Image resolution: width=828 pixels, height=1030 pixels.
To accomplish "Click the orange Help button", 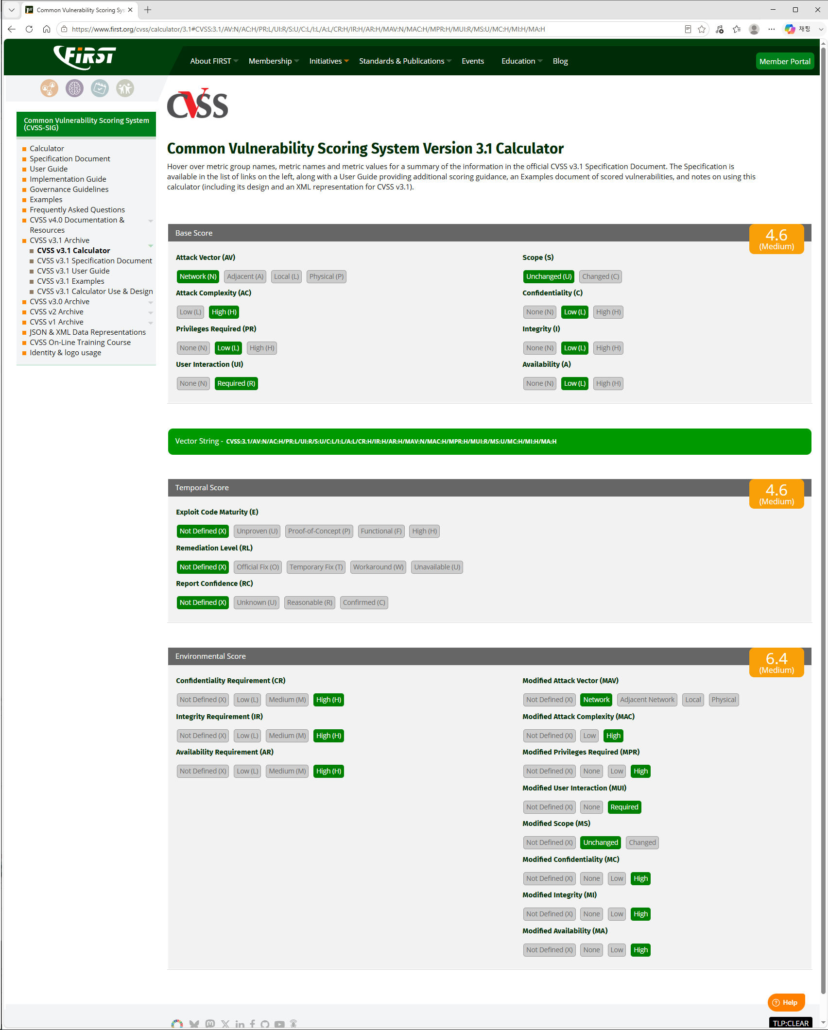I will pos(786,1002).
